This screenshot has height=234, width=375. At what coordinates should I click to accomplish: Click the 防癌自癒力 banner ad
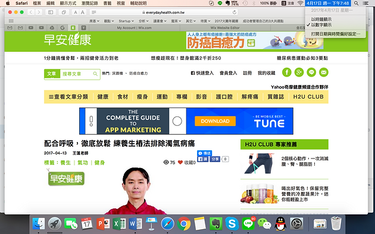pos(255,40)
